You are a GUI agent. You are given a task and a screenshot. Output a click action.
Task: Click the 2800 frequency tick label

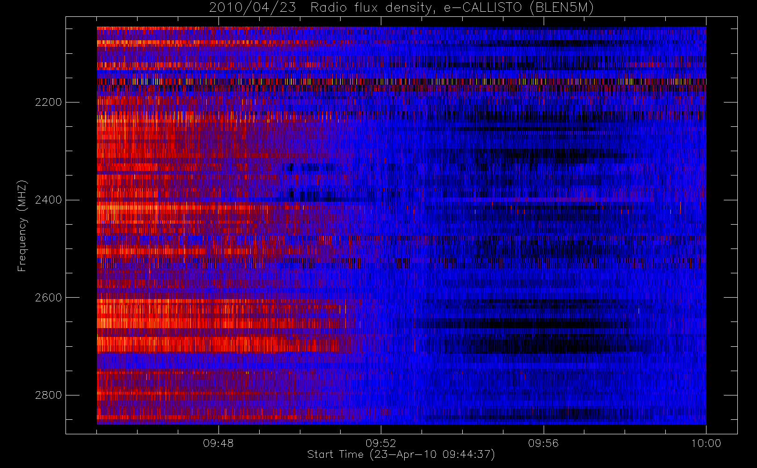coord(48,395)
